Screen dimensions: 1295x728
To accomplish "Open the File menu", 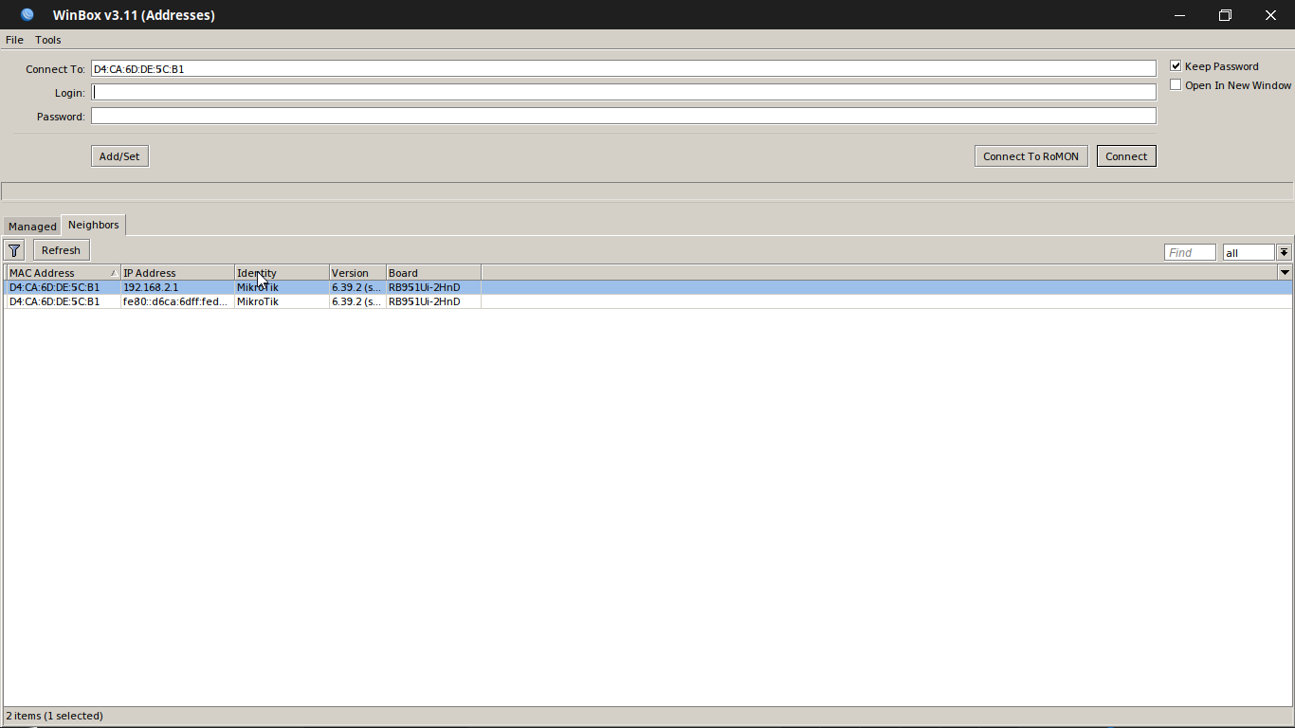I will click(x=14, y=40).
